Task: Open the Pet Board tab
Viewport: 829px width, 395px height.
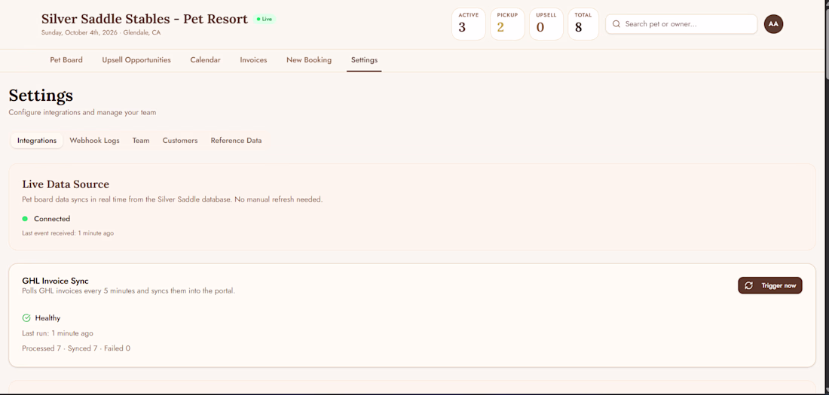Action: click(66, 60)
